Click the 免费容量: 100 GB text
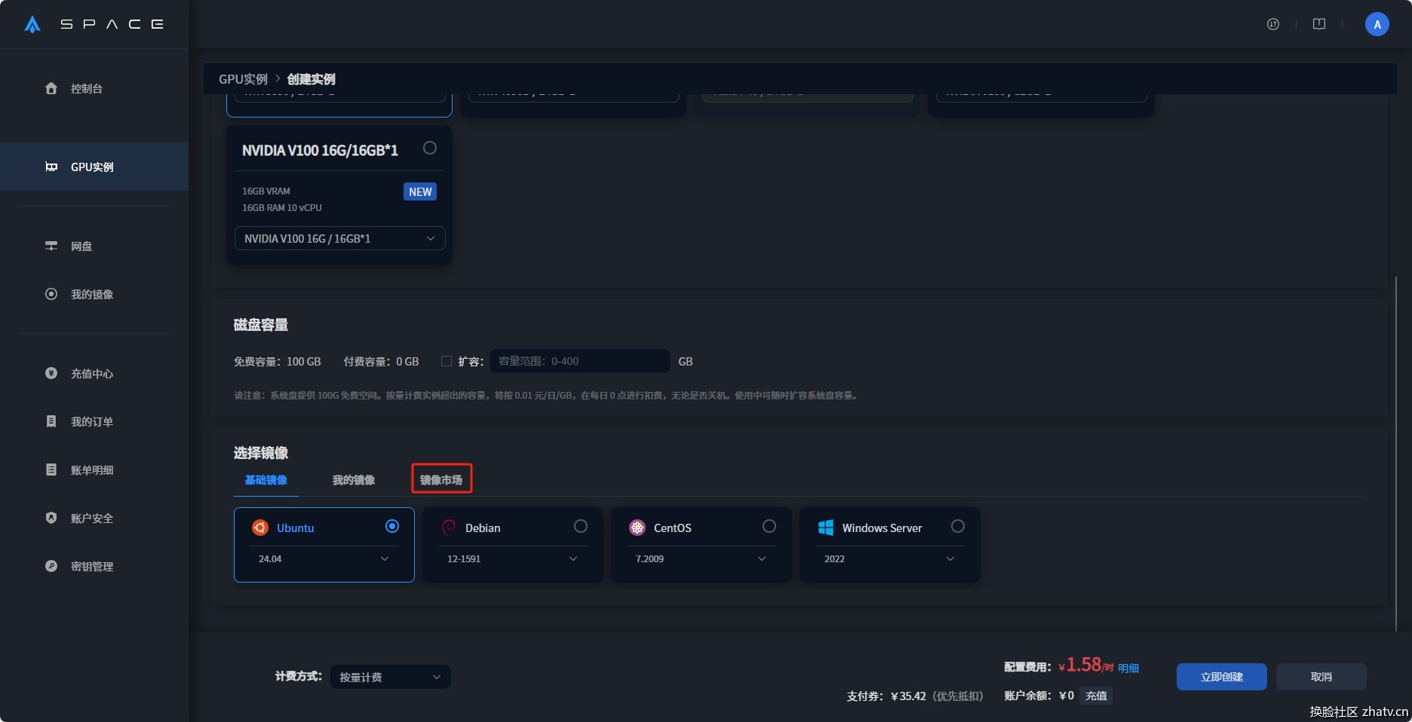Viewport: 1412px width, 722px height. [x=278, y=362]
